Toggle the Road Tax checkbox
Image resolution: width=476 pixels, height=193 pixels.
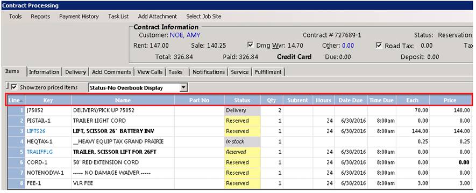pos(379,46)
